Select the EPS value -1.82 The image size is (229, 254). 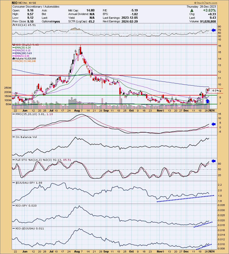[134, 14]
